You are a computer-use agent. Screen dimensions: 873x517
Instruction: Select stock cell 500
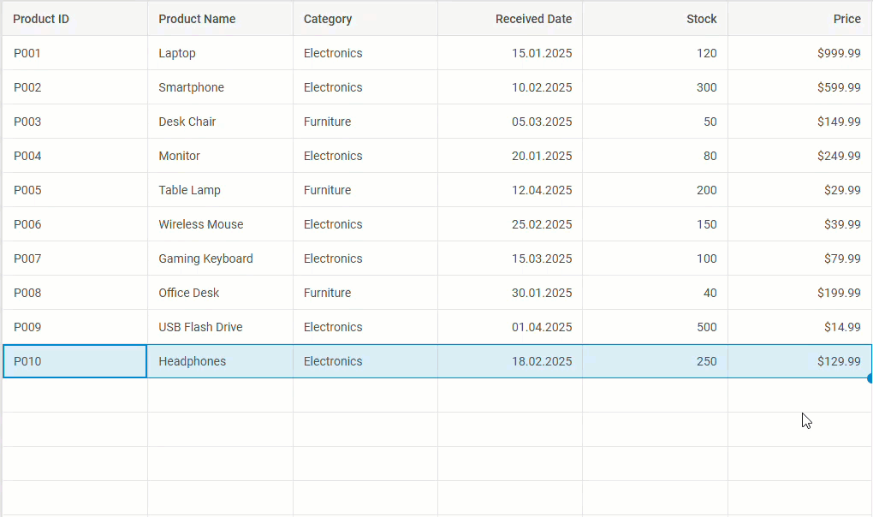pos(656,327)
